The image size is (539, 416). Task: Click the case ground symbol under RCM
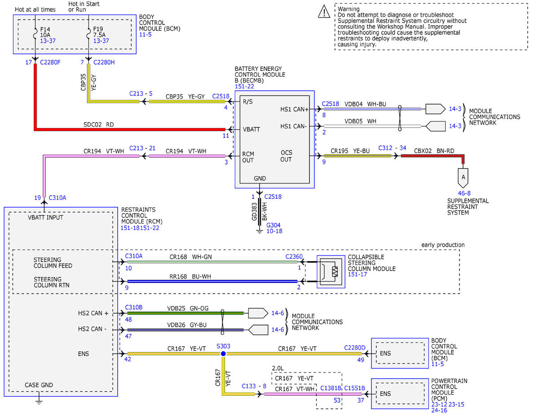tap(39, 401)
